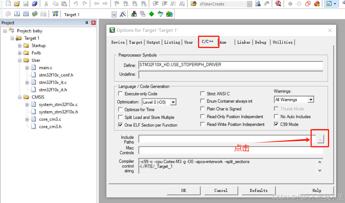Switch to the Device tab
This screenshot has width=345, height=203.
[118, 42]
